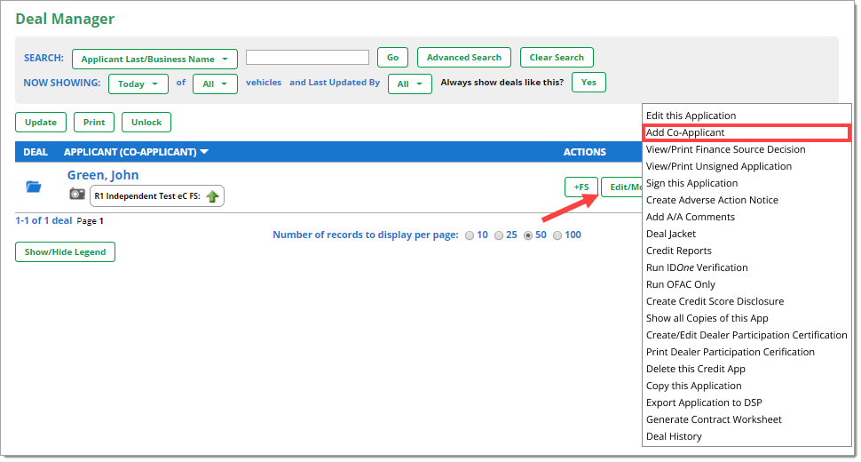Viewport: 861px width, 462px height.
Task: Open the Last Updated By dropdown
Action: click(x=409, y=84)
